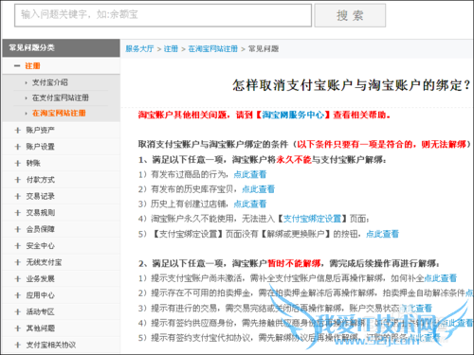This screenshot has width=474, height=355.
Task: Click the article title 怎样取消支付宝账户与淘宝账户的绑定
Action: click(352, 85)
